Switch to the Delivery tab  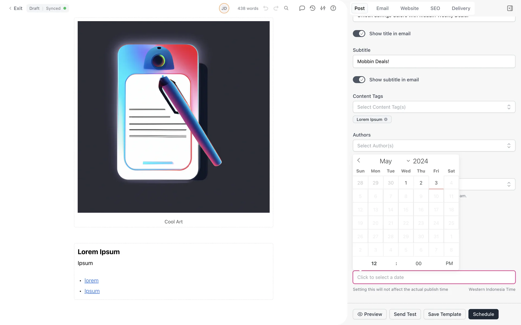[x=461, y=8]
